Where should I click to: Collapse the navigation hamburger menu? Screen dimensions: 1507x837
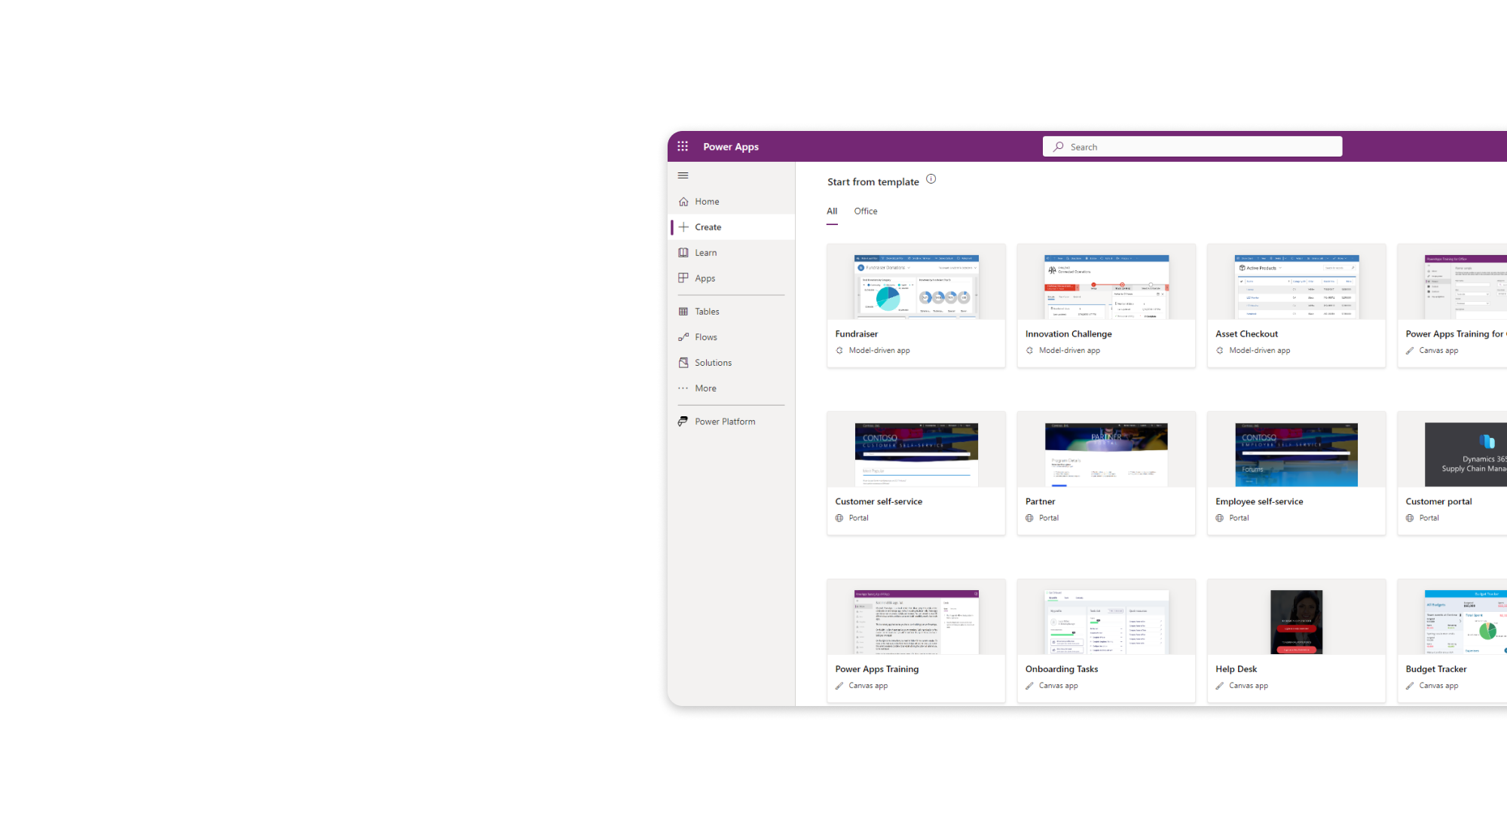[x=683, y=176]
